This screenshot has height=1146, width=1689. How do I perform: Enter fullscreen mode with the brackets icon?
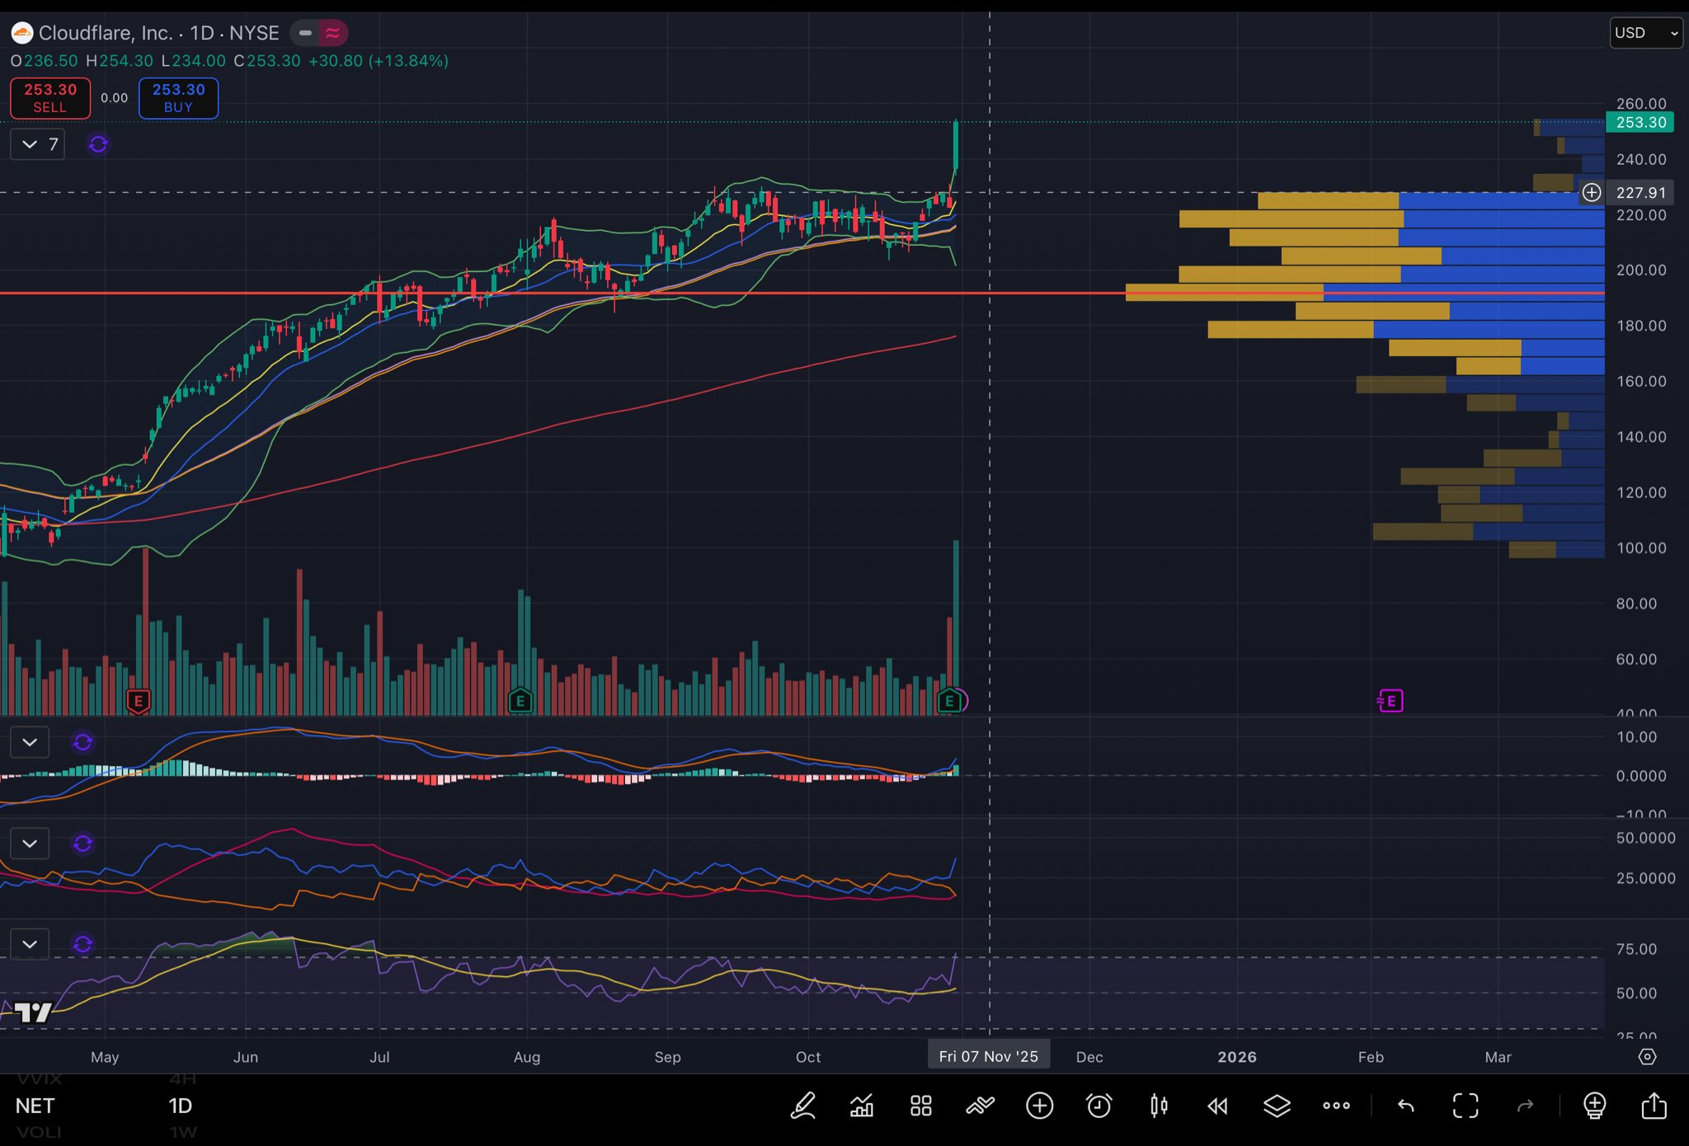tap(1466, 1106)
